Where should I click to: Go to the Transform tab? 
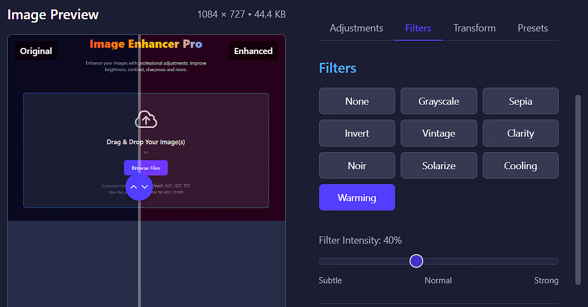[474, 28]
